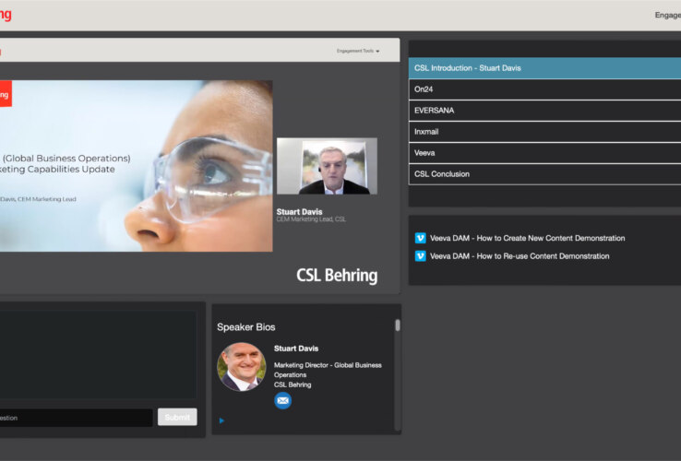Click Stuart Davis name in Speaker Bios
The width and height of the screenshot is (681, 461).
(x=296, y=349)
